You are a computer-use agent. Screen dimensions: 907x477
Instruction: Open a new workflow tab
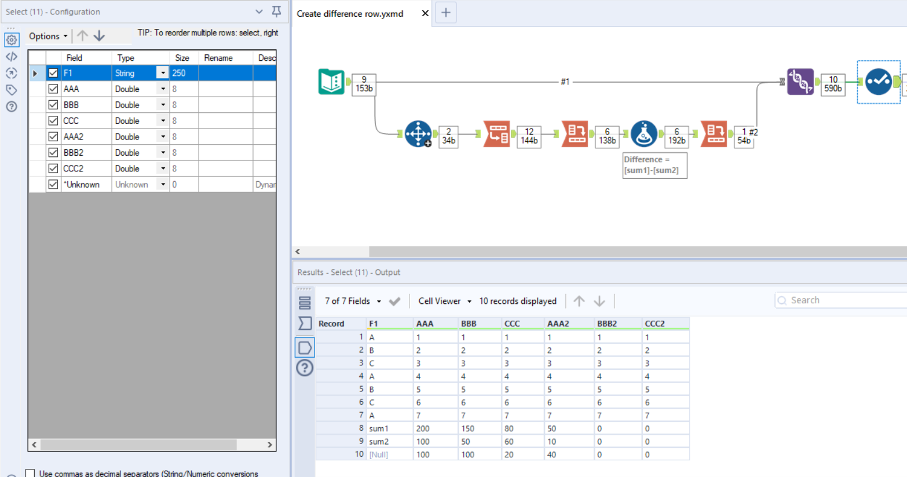[x=445, y=13]
